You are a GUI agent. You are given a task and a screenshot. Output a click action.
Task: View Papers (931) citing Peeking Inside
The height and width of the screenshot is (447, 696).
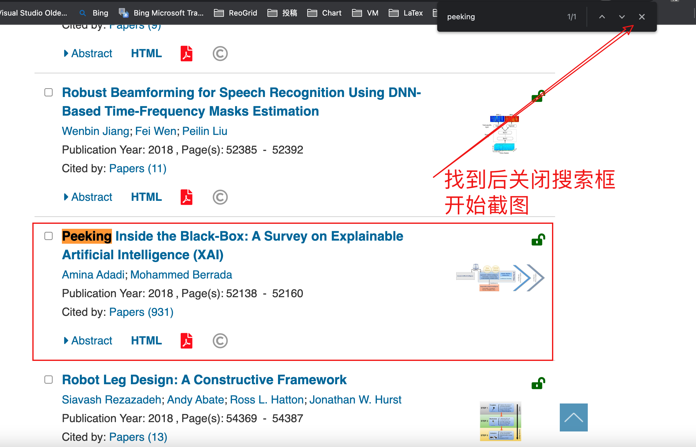click(141, 312)
